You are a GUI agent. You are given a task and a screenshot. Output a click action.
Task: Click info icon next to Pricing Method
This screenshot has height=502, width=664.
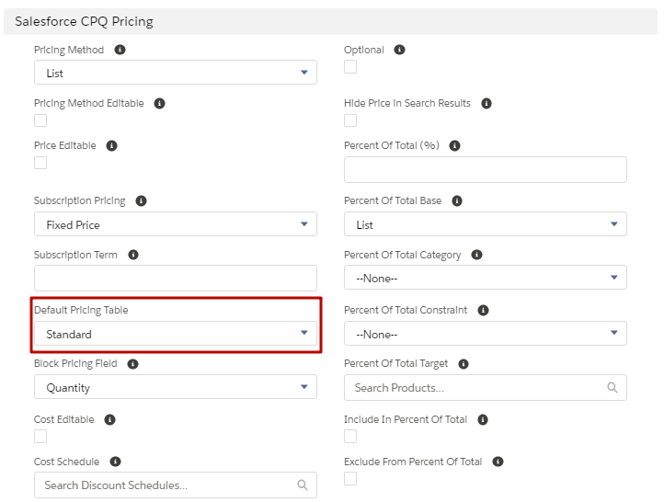tap(120, 50)
